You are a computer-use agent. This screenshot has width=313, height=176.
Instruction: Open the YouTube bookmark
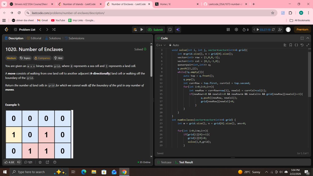[x=58, y=20]
